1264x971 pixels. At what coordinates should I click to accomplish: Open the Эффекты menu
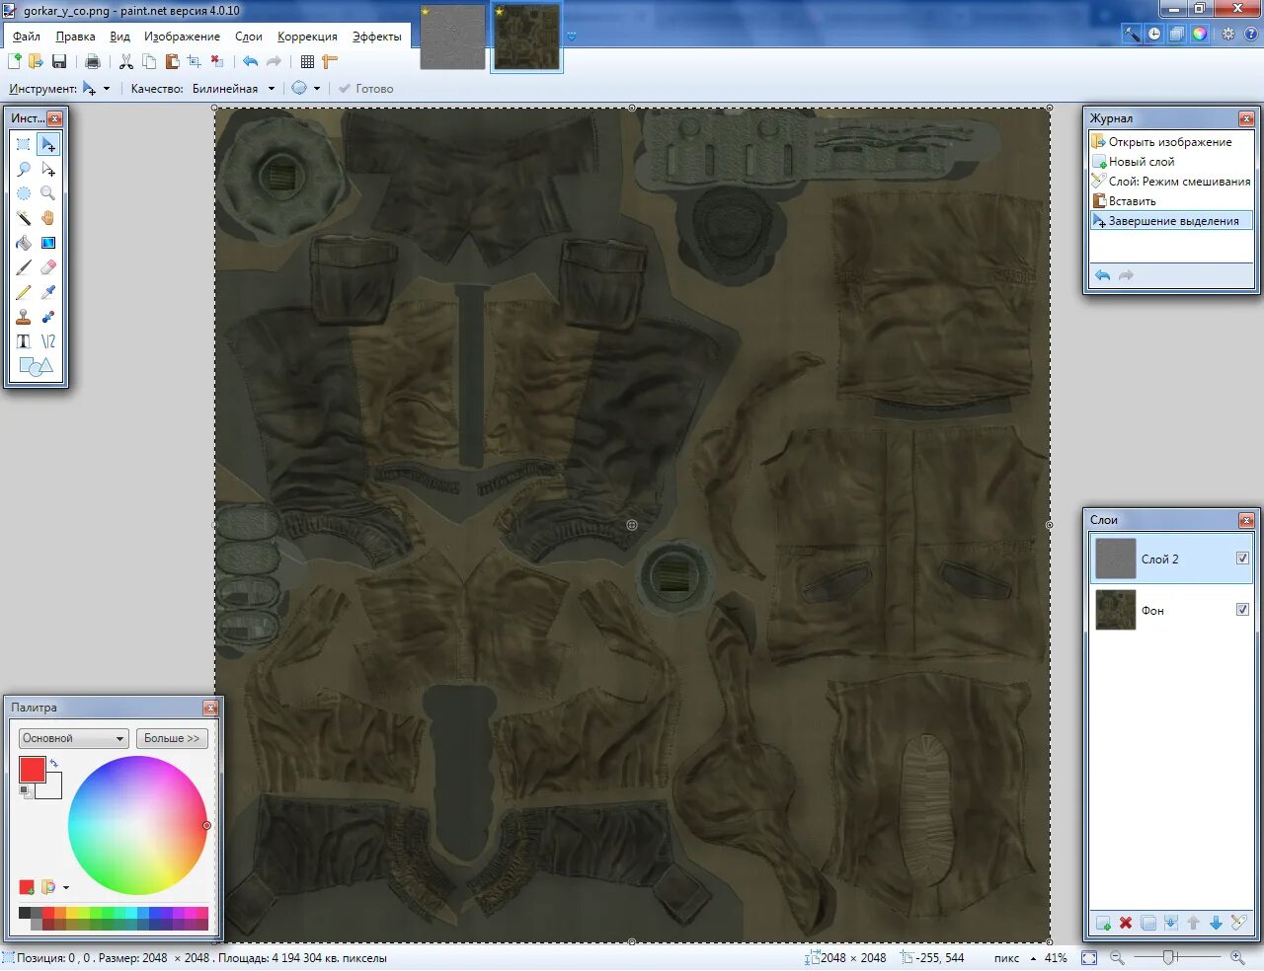pos(377,37)
